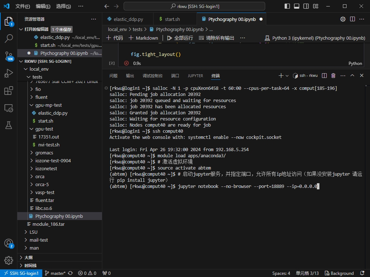This screenshot has height=277, width=370.
Task: Switch to the 调试控制台 panel tab
Action: [152, 76]
